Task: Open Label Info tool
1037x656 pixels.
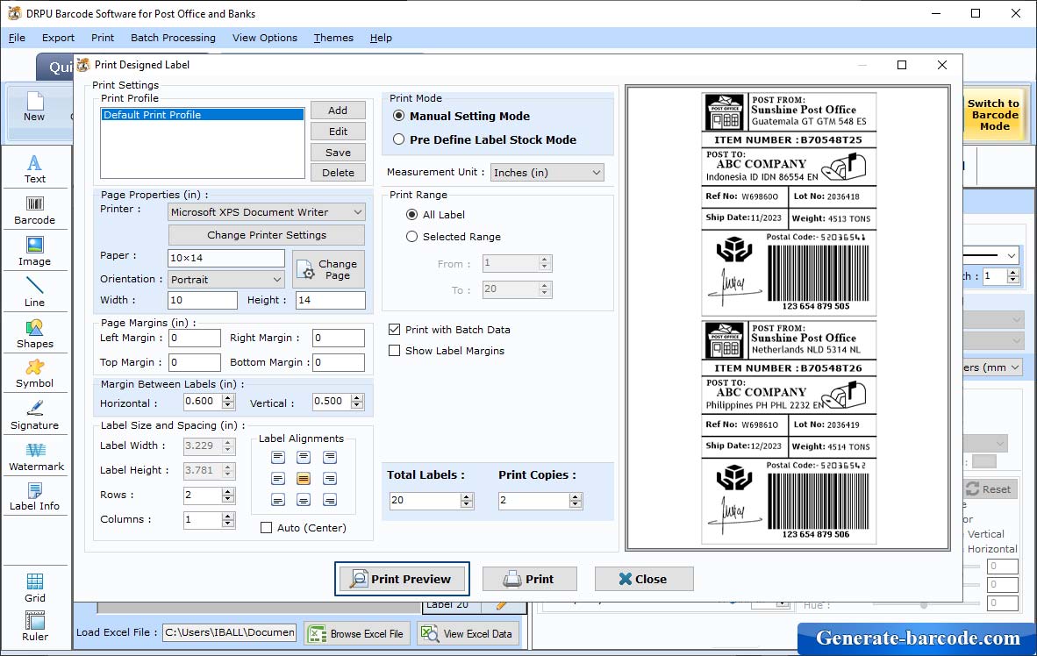Action: [35, 496]
